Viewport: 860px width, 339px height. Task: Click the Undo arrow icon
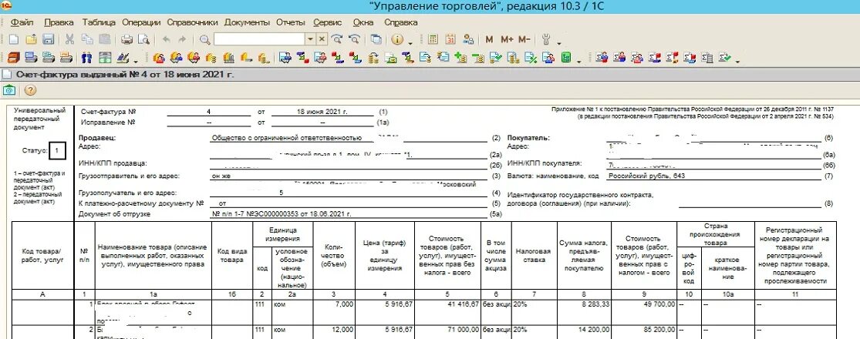click(x=166, y=39)
